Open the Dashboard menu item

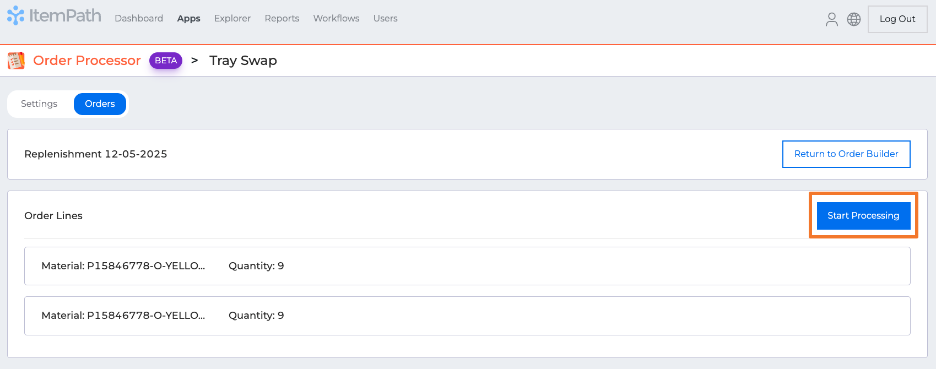click(139, 18)
